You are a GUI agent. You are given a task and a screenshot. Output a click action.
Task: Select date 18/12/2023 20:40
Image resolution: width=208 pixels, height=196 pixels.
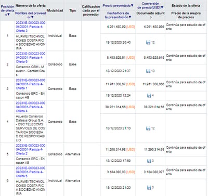(118, 42)
